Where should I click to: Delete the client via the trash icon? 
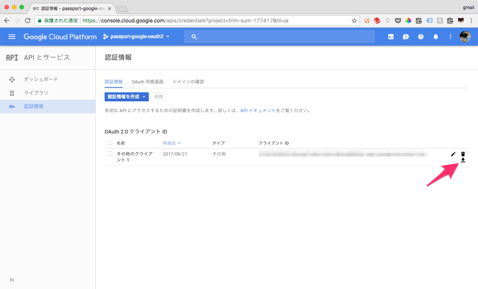point(463,154)
